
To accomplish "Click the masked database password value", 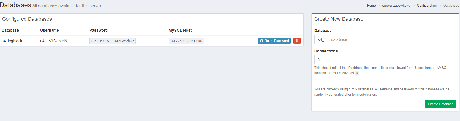I will (x=112, y=41).
